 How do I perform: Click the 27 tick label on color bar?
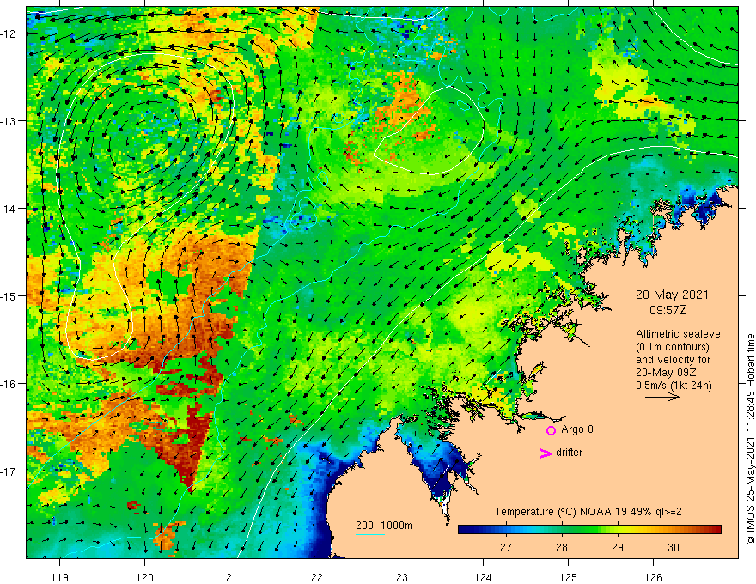506,547
